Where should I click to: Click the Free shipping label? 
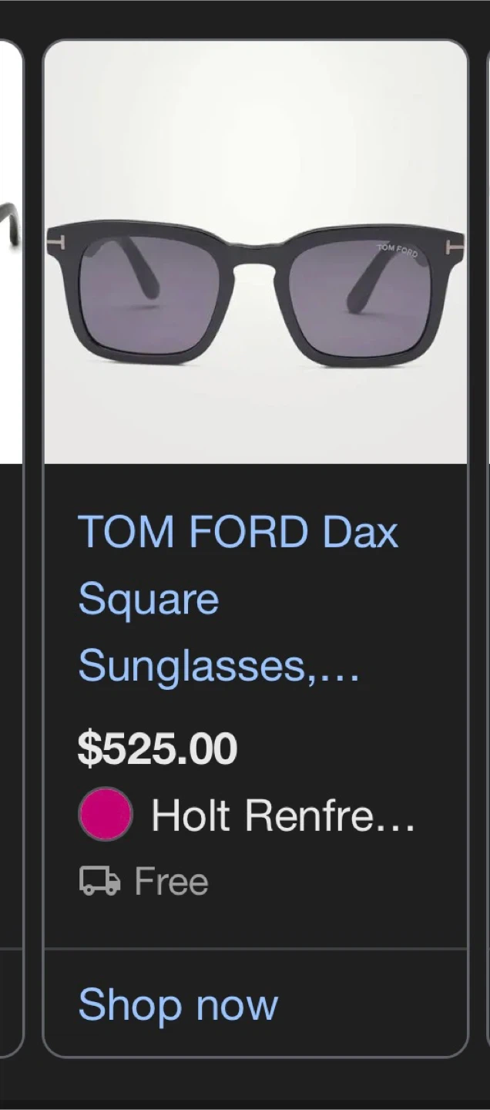[x=171, y=882]
